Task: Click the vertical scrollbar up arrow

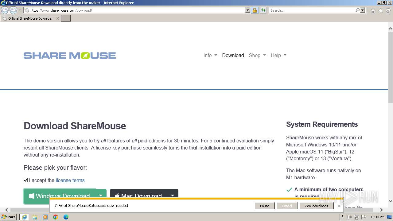Action: tap(390, 29)
